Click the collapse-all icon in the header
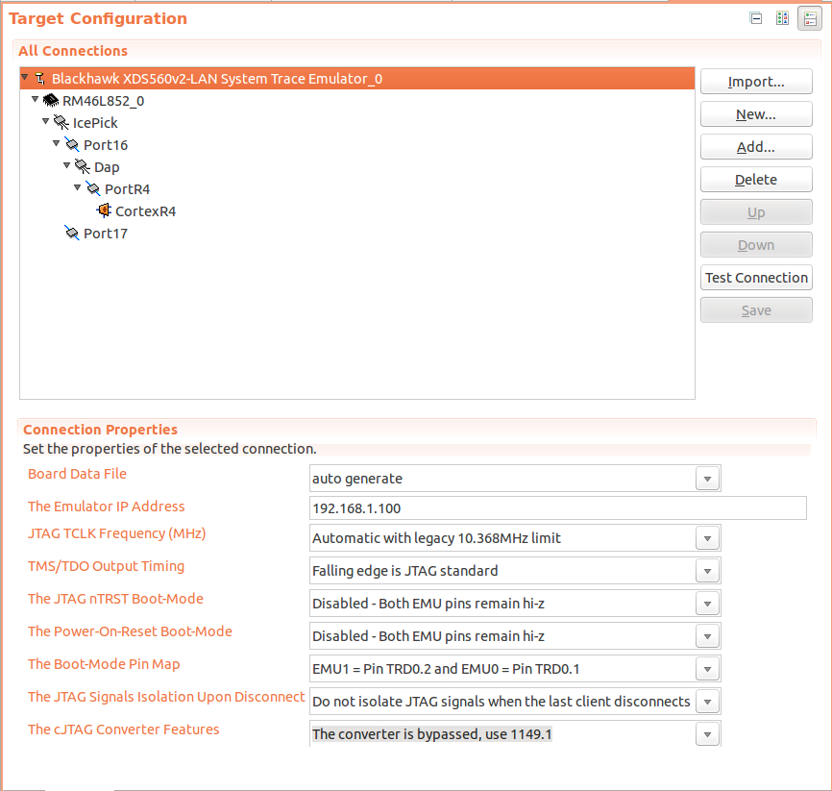Viewport: 832px width, 791px height. pyautogui.click(x=755, y=18)
